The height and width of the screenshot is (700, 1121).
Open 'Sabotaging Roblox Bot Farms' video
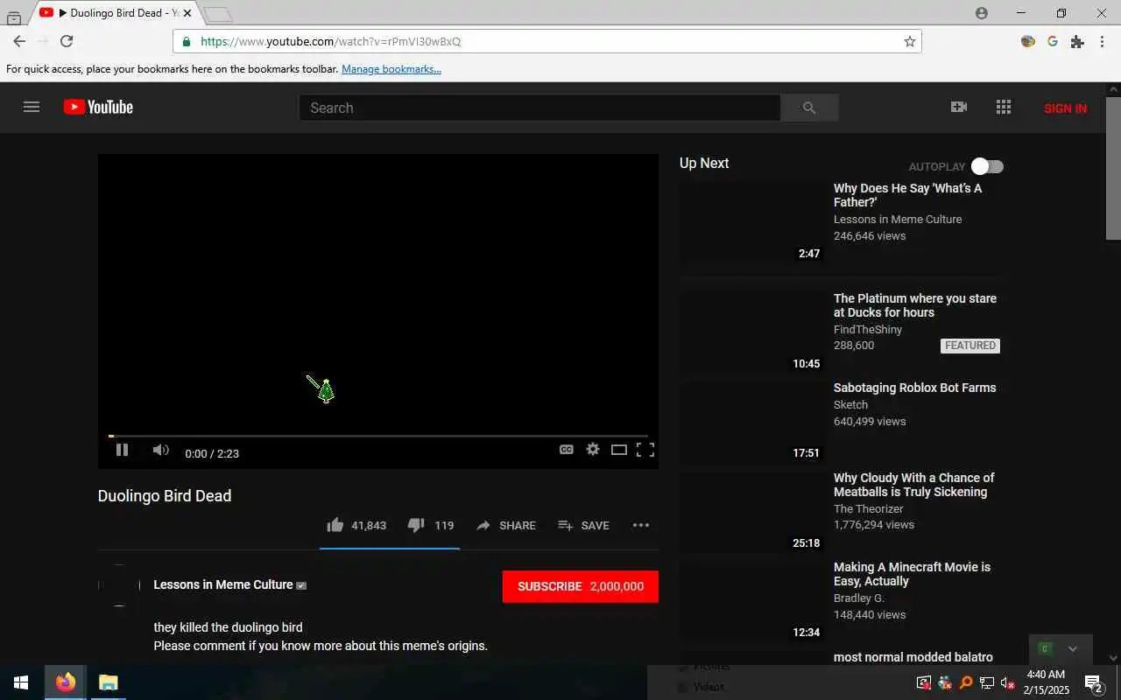[x=914, y=388]
